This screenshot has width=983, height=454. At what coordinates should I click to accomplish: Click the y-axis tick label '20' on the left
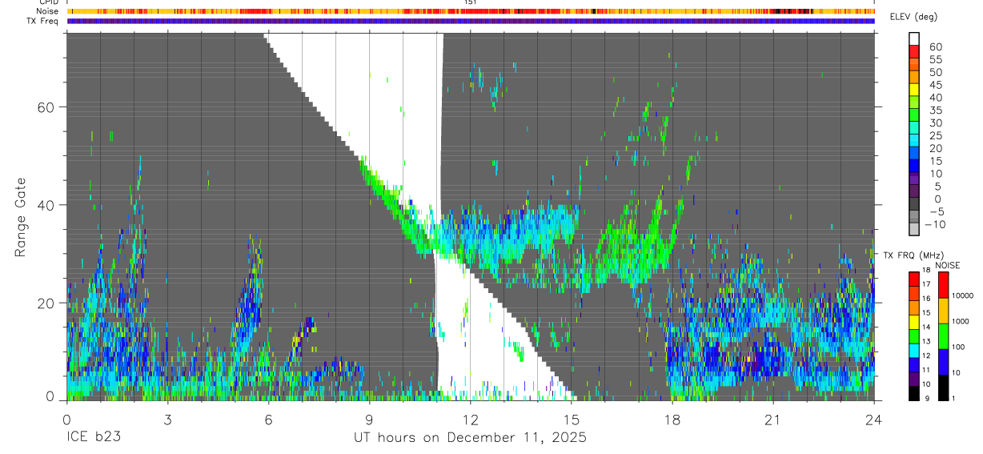click(x=46, y=303)
